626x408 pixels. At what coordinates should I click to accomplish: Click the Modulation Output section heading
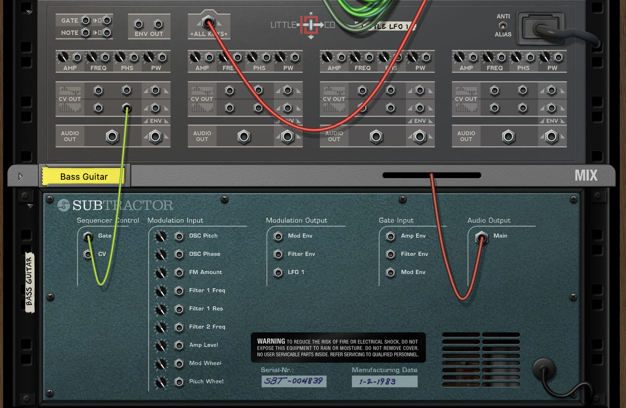[x=296, y=220]
